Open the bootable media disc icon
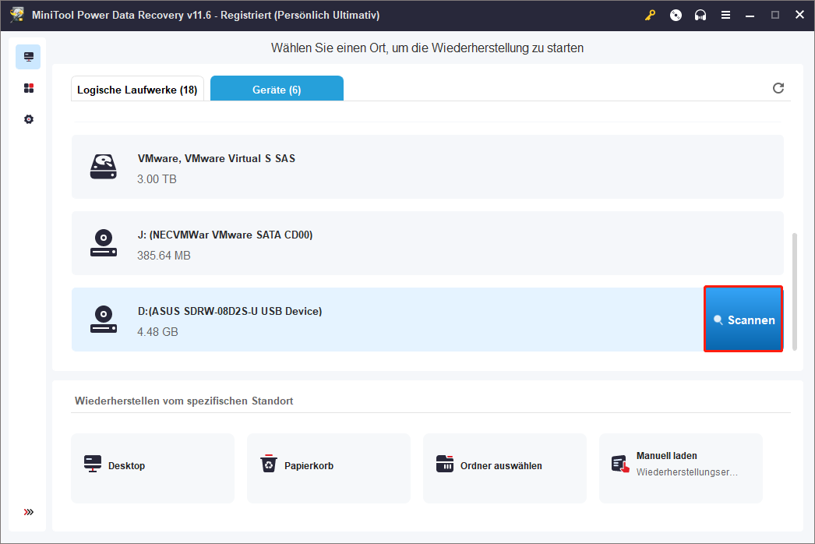 pos(676,15)
